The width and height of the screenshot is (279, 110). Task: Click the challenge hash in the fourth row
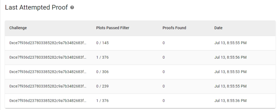pos(48,86)
